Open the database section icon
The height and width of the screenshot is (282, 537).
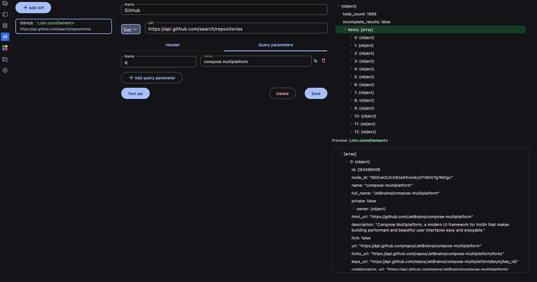pyautogui.click(x=5, y=26)
